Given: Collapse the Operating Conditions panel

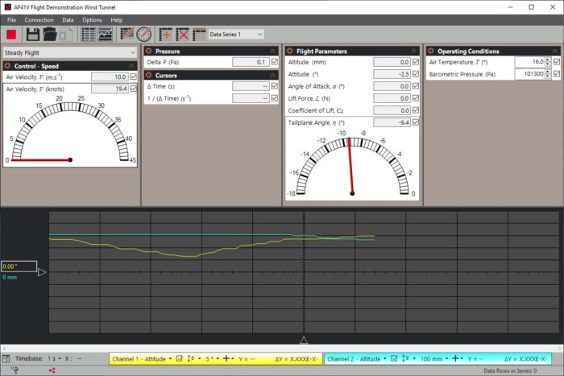Looking at the screenshot, I should click(x=554, y=51).
